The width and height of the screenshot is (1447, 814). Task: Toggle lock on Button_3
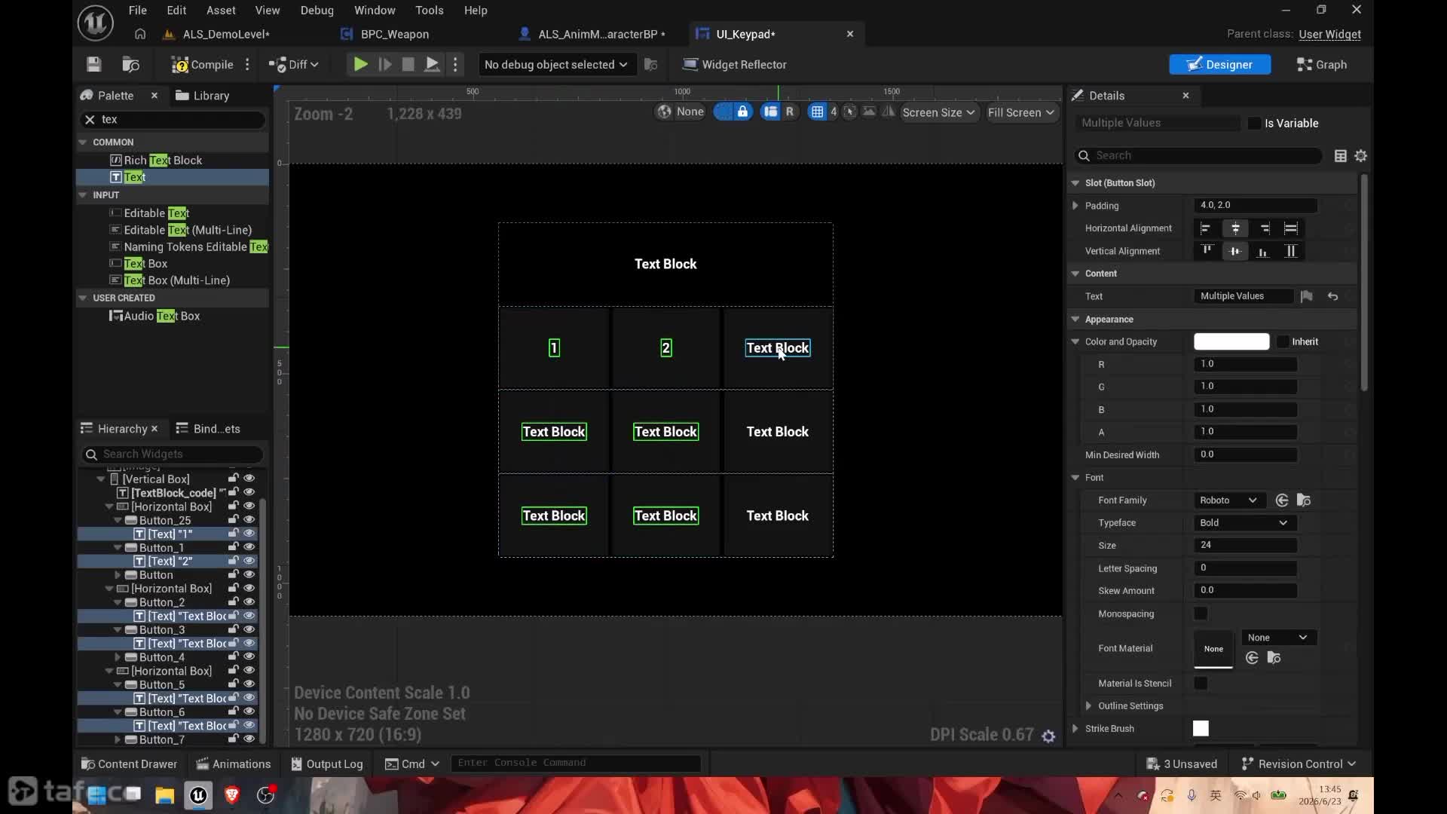pos(234,629)
